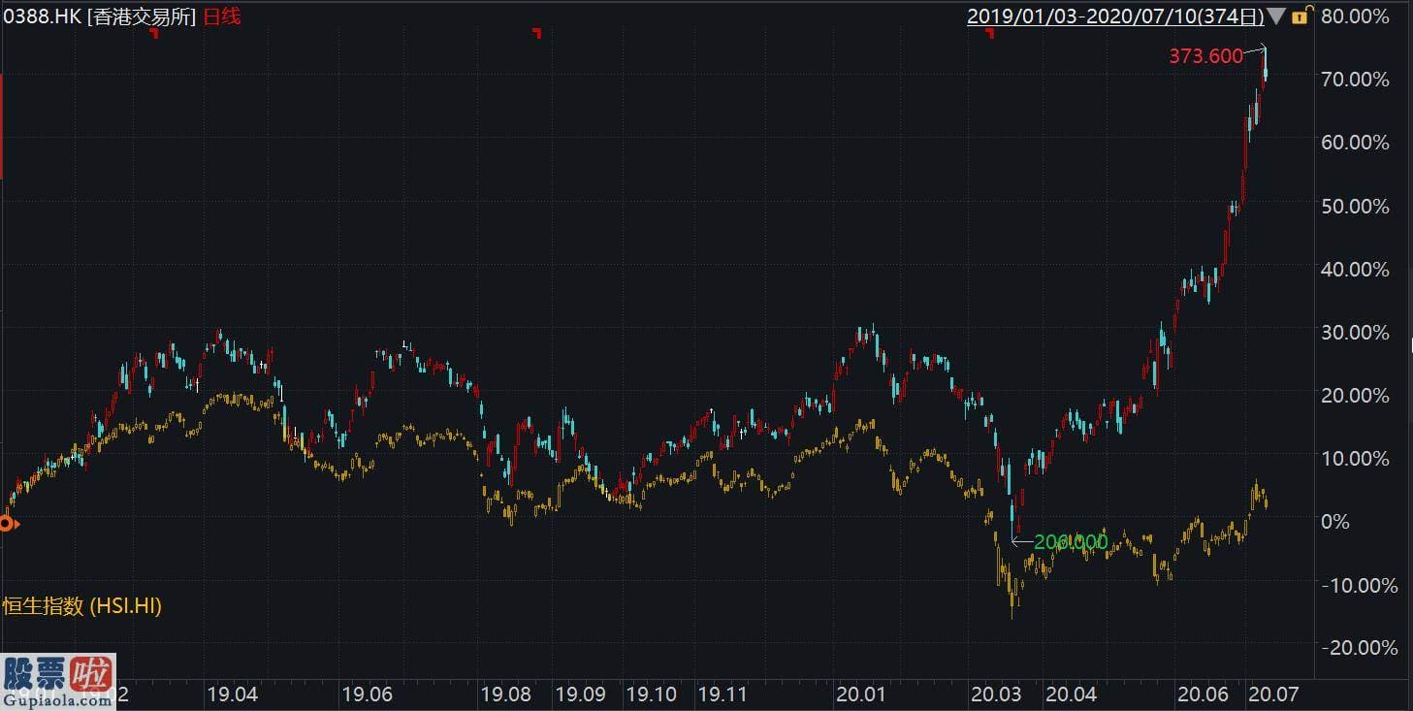This screenshot has height=711, width=1413.
Task: Open the date range dropdown triangle
Action: click(1277, 16)
